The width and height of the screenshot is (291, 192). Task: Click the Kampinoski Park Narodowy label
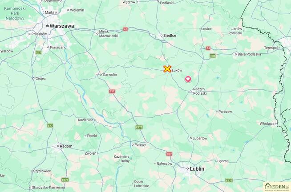click(x=15, y=13)
